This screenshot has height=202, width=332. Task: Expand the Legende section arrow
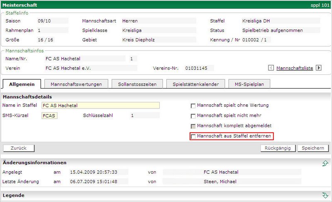point(325,195)
